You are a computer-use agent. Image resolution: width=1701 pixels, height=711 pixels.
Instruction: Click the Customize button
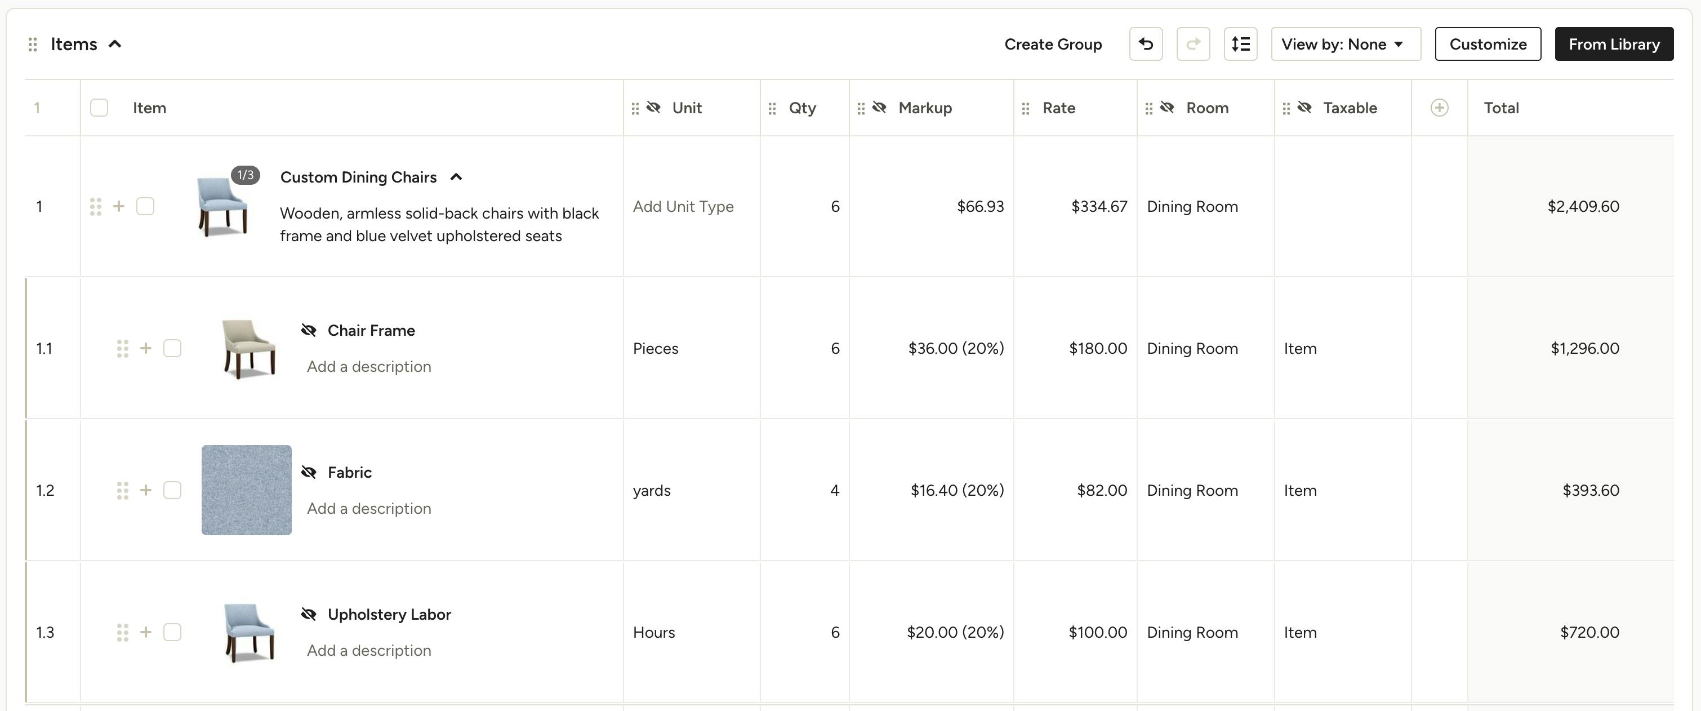[x=1488, y=43]
